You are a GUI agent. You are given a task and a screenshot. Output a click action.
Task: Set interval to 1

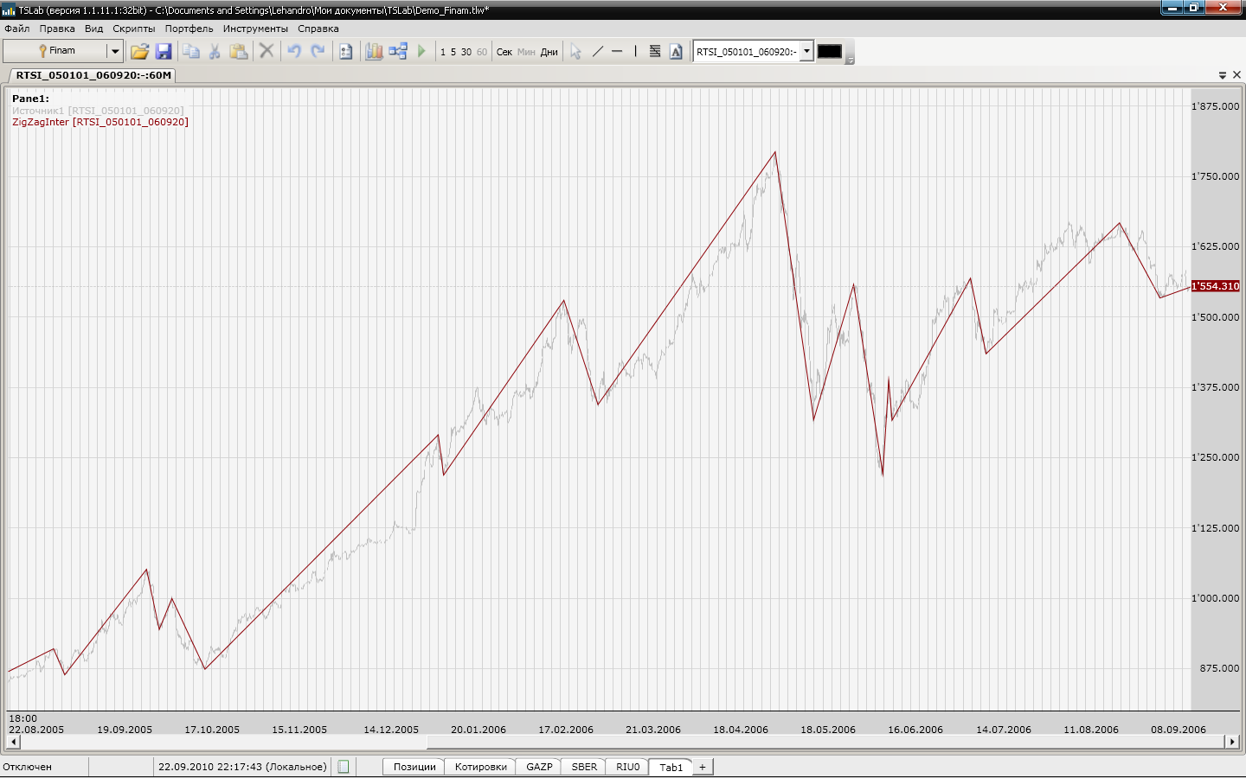tap(443, 52)
